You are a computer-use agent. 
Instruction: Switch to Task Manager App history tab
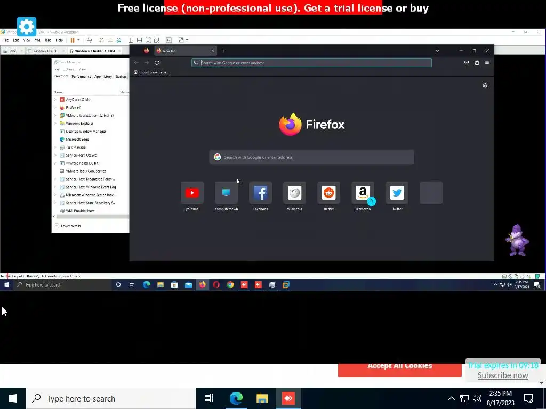(x=103, y=77)
